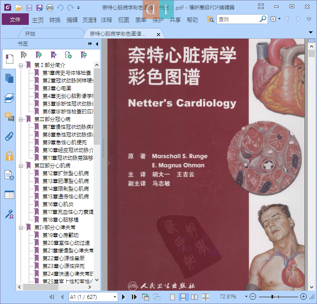Image resolution: width=317 pixels, height=304 pixels.
Task: Go to the first page
Action: pos(52,297)
